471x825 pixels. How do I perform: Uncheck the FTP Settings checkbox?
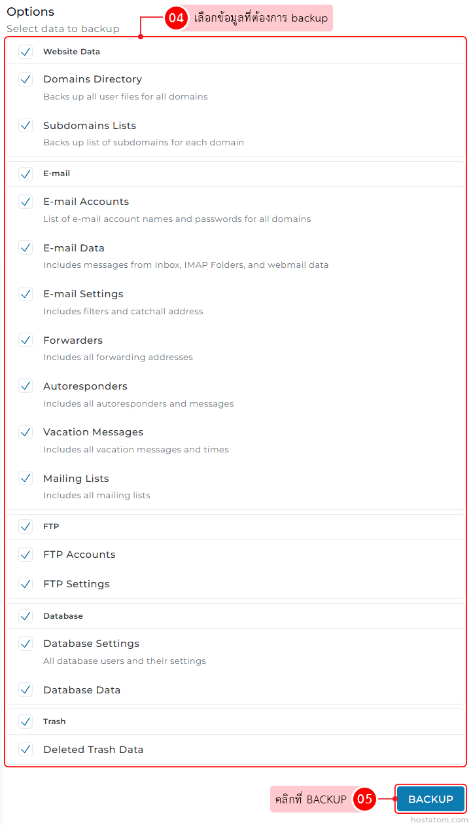point(26,583)
